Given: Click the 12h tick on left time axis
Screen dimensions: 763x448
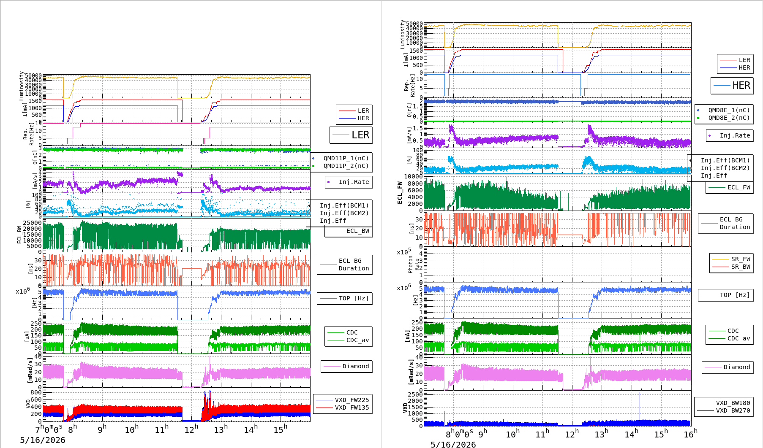Looking at the screenshot, I should pyautogui.click(x=191, y=429).
